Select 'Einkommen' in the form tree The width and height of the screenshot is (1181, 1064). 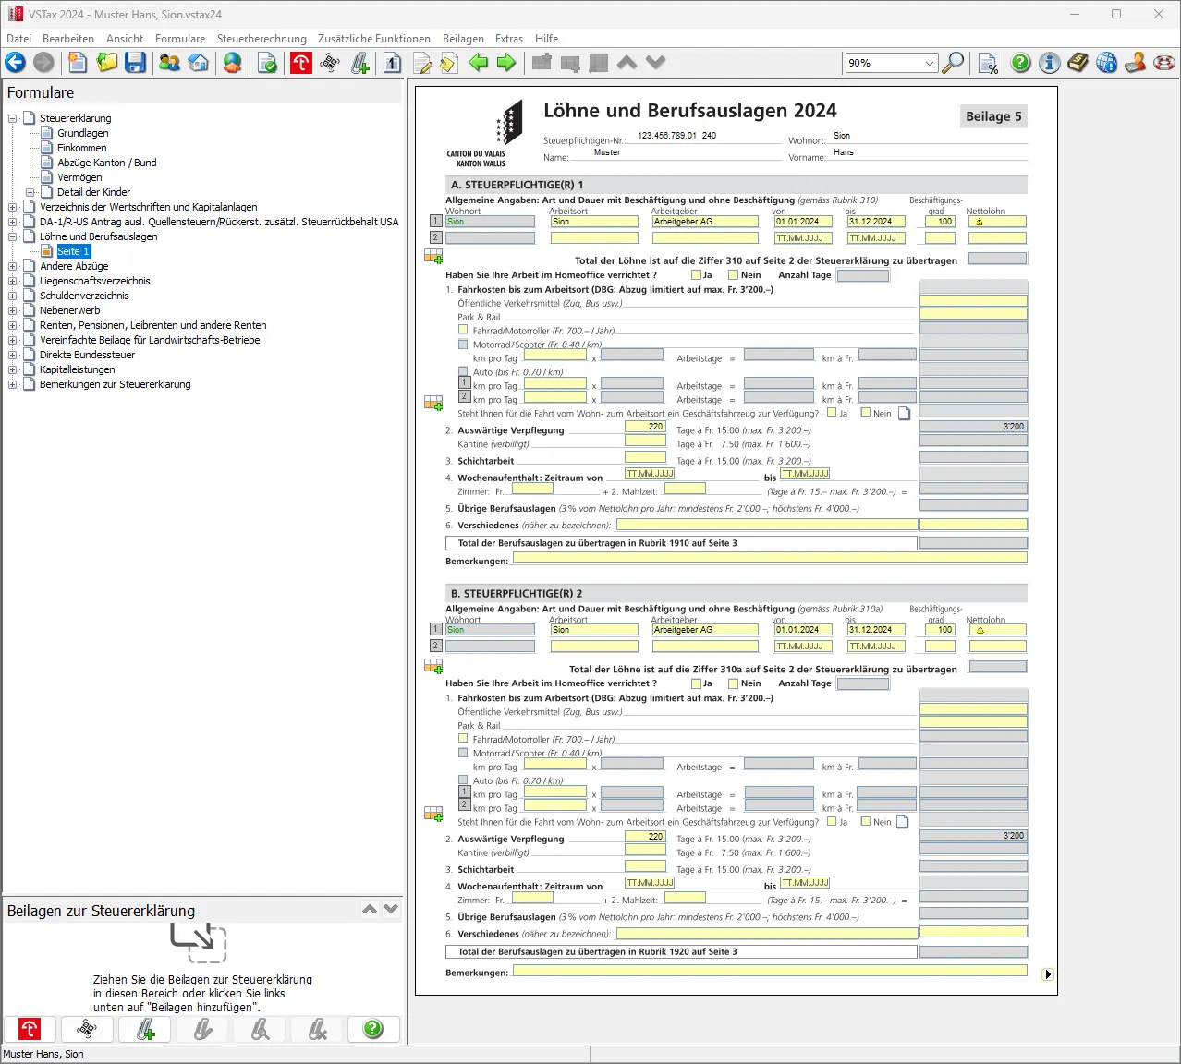81,148
